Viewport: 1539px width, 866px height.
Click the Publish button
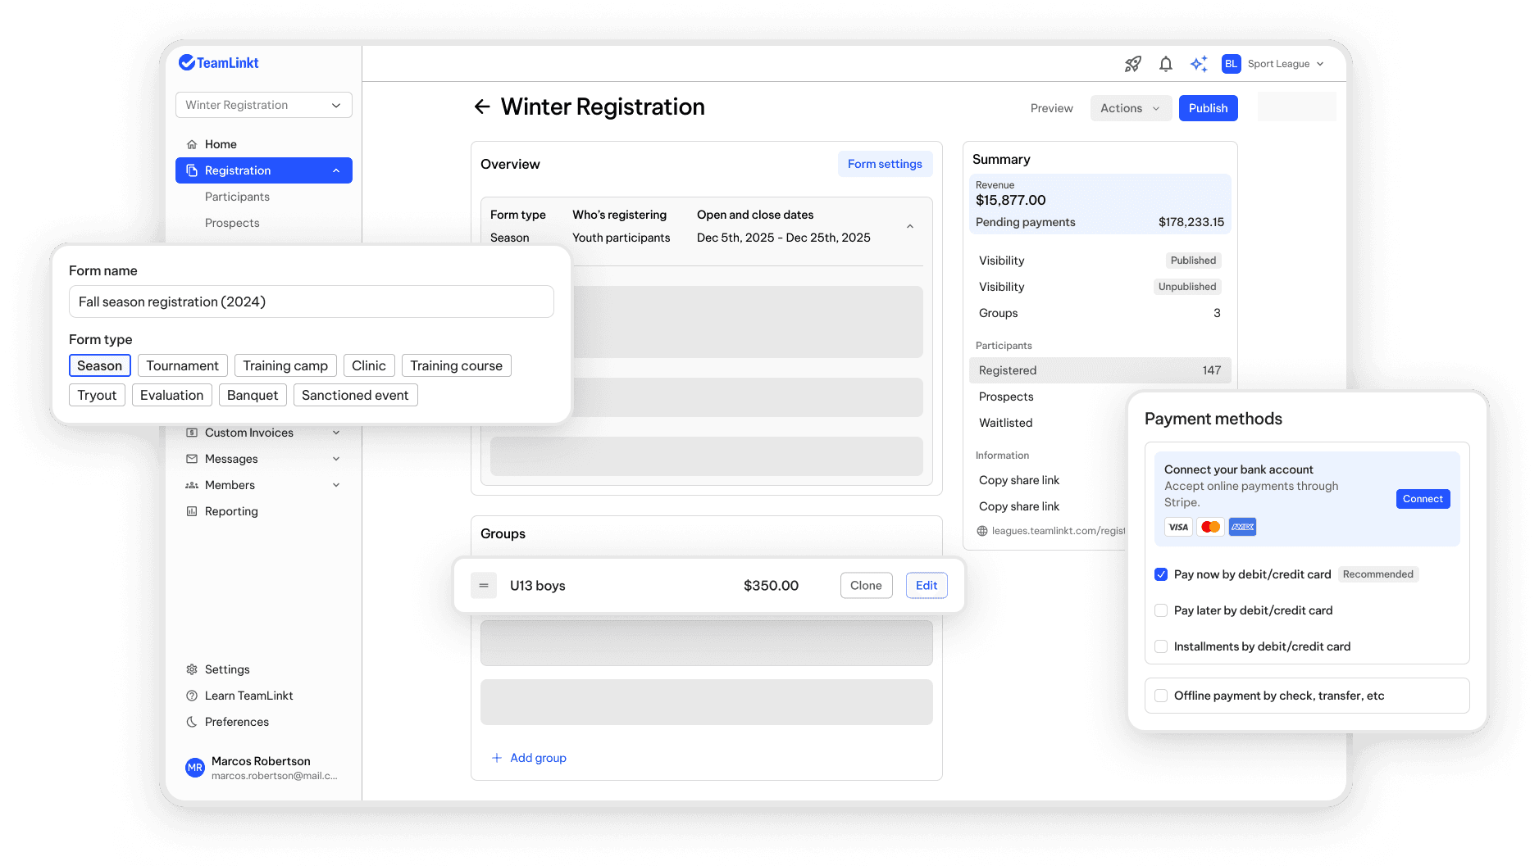point(1208,107)
